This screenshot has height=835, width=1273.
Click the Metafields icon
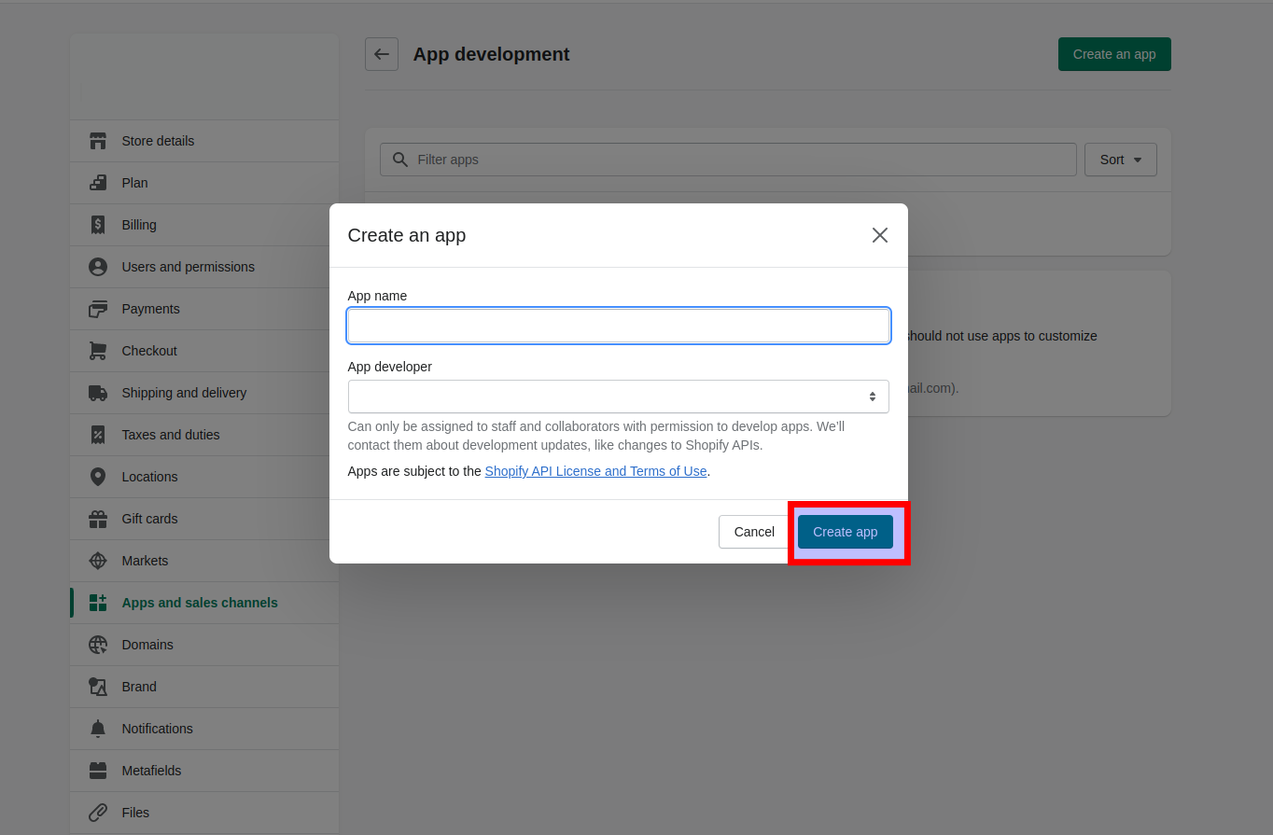click(98, 771)
